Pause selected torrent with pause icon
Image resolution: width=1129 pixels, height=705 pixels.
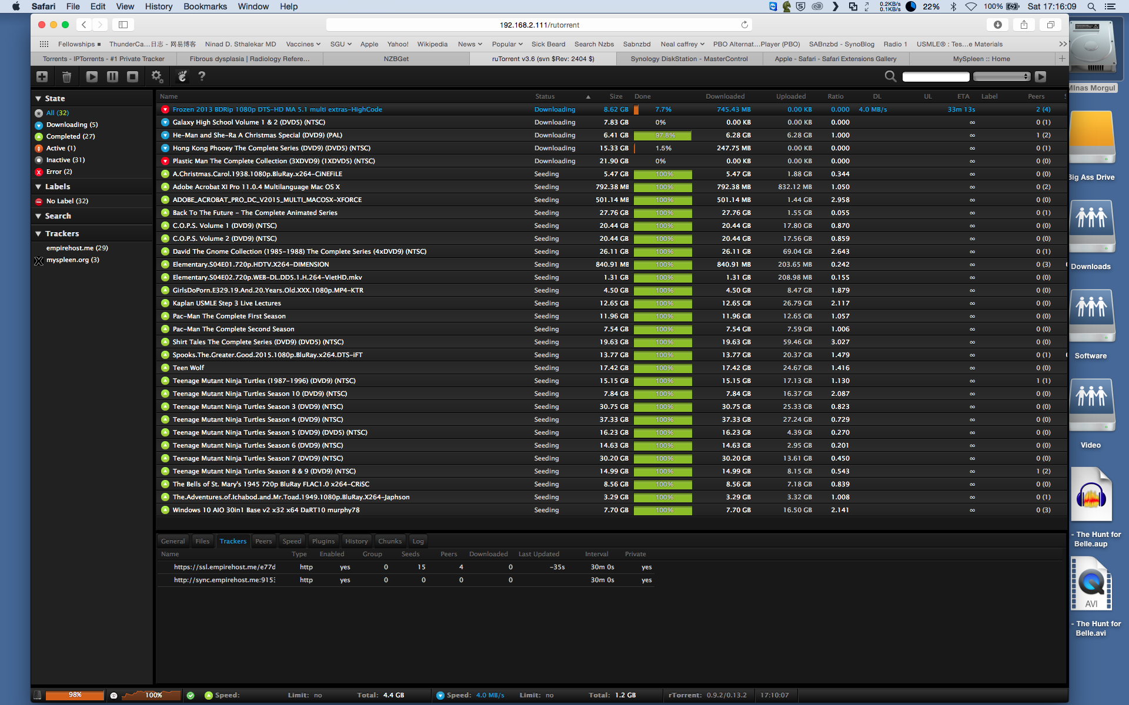(x=112, y=76)
